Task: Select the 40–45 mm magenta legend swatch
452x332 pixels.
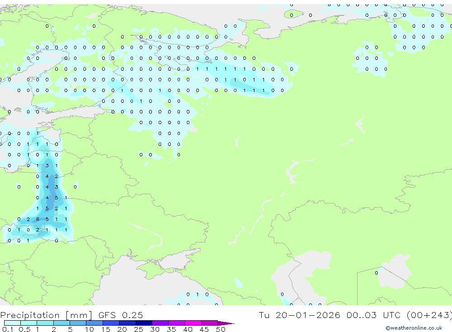Action: click(193, 323)
